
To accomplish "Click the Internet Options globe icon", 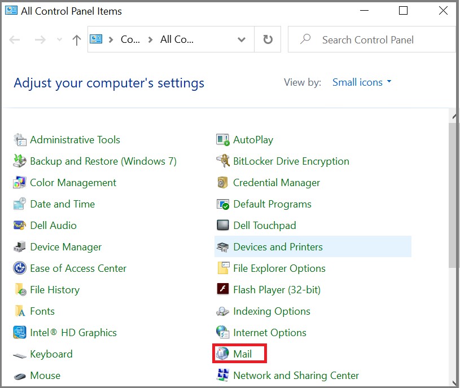I will (x=223, y=332).
